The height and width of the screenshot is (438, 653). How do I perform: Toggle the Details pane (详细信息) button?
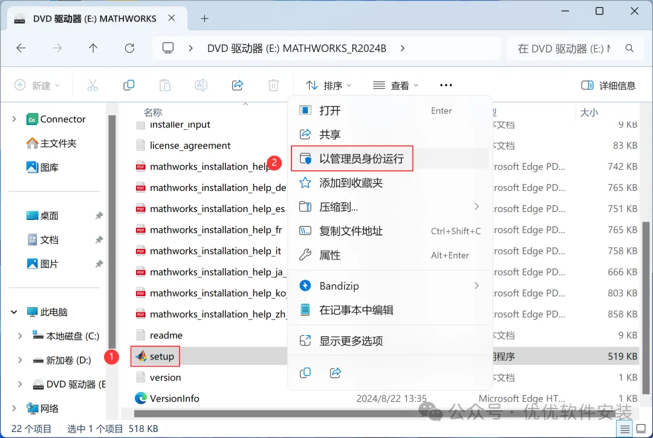(x=608, y=85)
